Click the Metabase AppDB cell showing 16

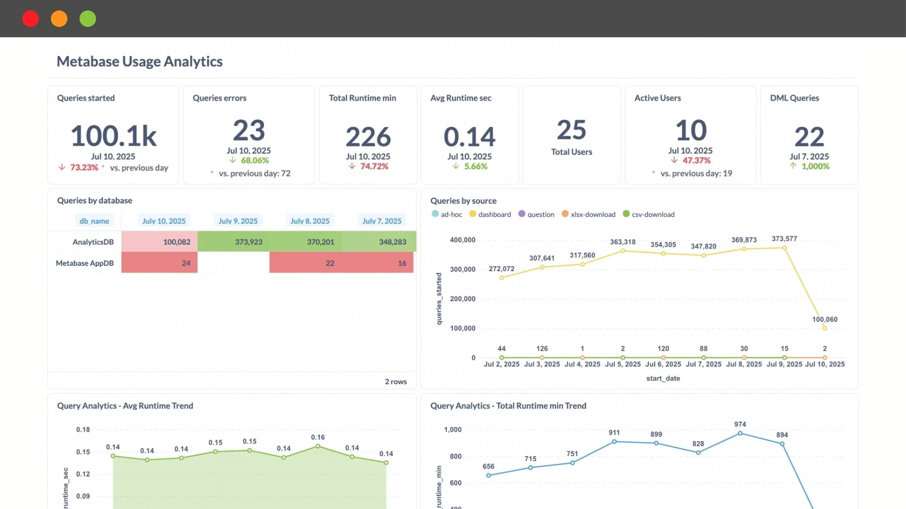point(377,263)
